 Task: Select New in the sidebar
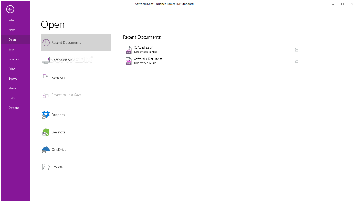(12, 30)
